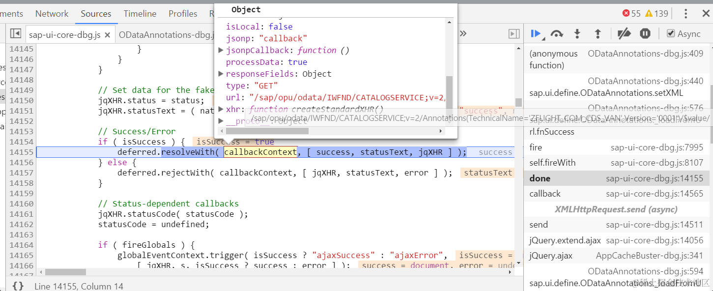
Task: Click the object popup left scroll arrow
Action: (x=222, y=131)
